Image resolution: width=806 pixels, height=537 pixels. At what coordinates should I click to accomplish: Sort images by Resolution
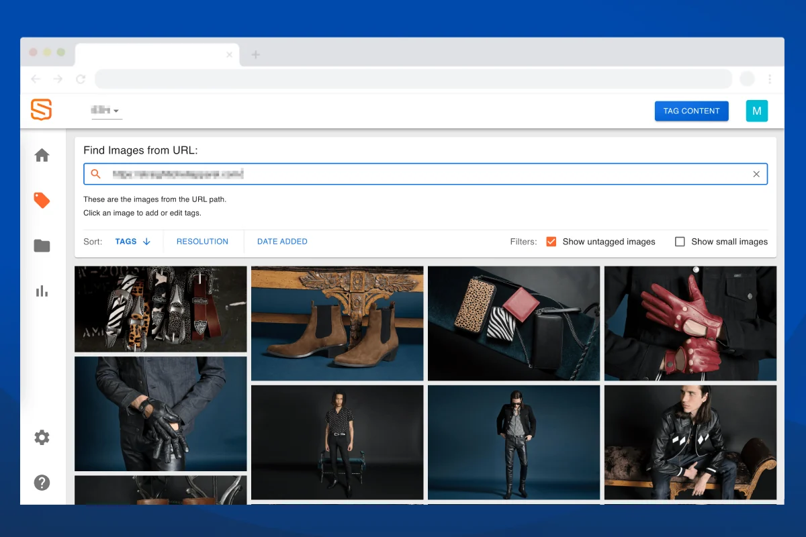[202, 242]
